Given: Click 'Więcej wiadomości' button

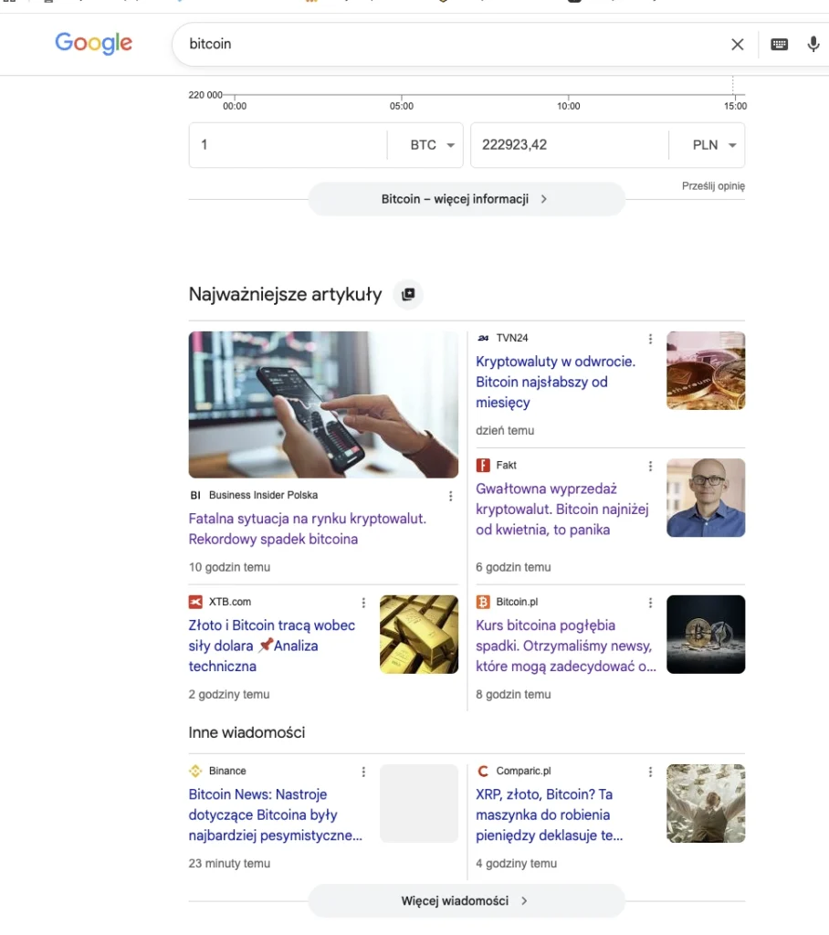Looking at the screenshot, I should tap(467, 901).
